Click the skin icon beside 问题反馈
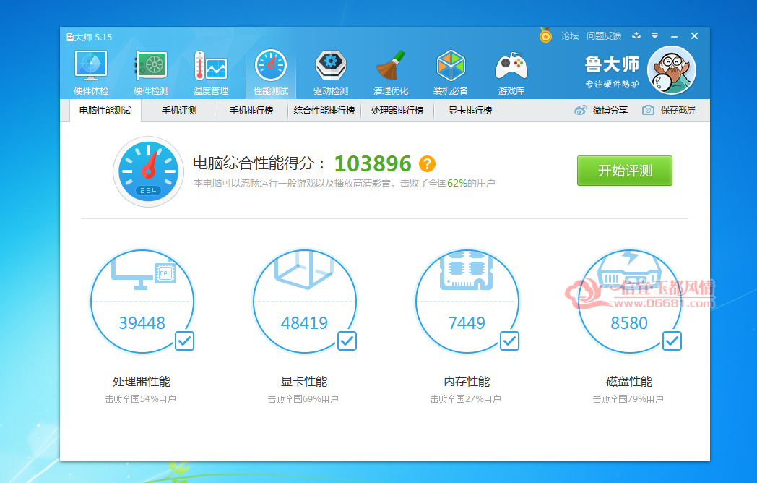This screenshot has height=483, width=757. tap(636, 35)
